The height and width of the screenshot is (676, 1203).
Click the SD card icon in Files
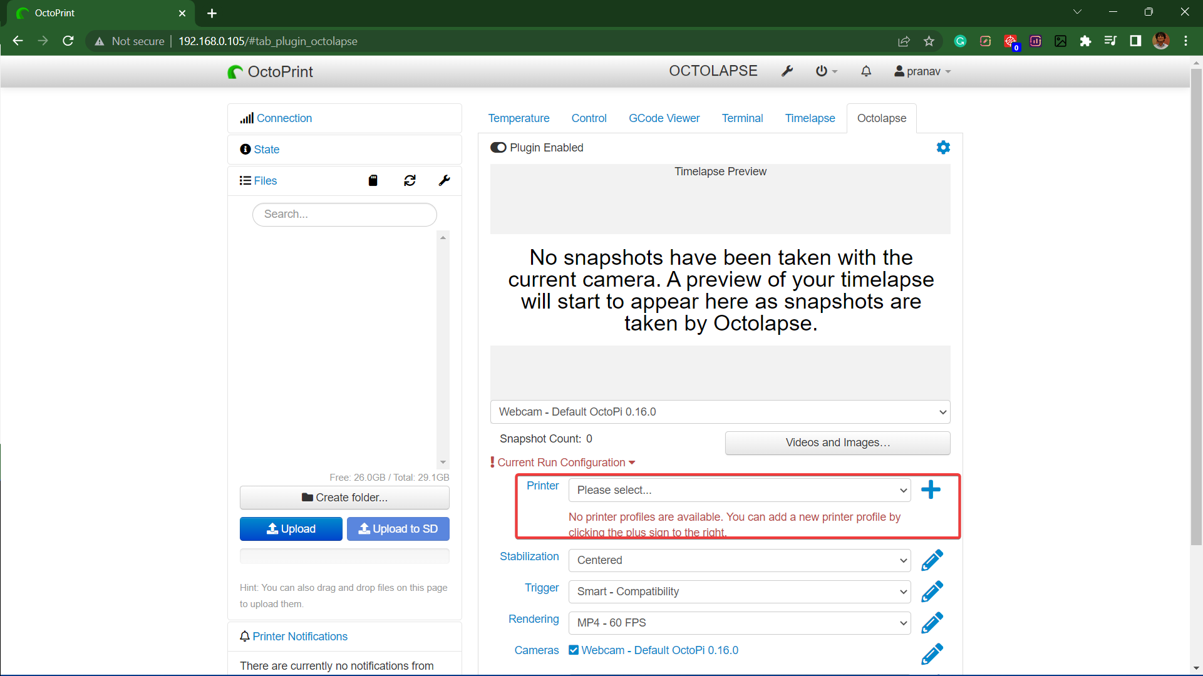pyautogui.click(x=373, y=180)
